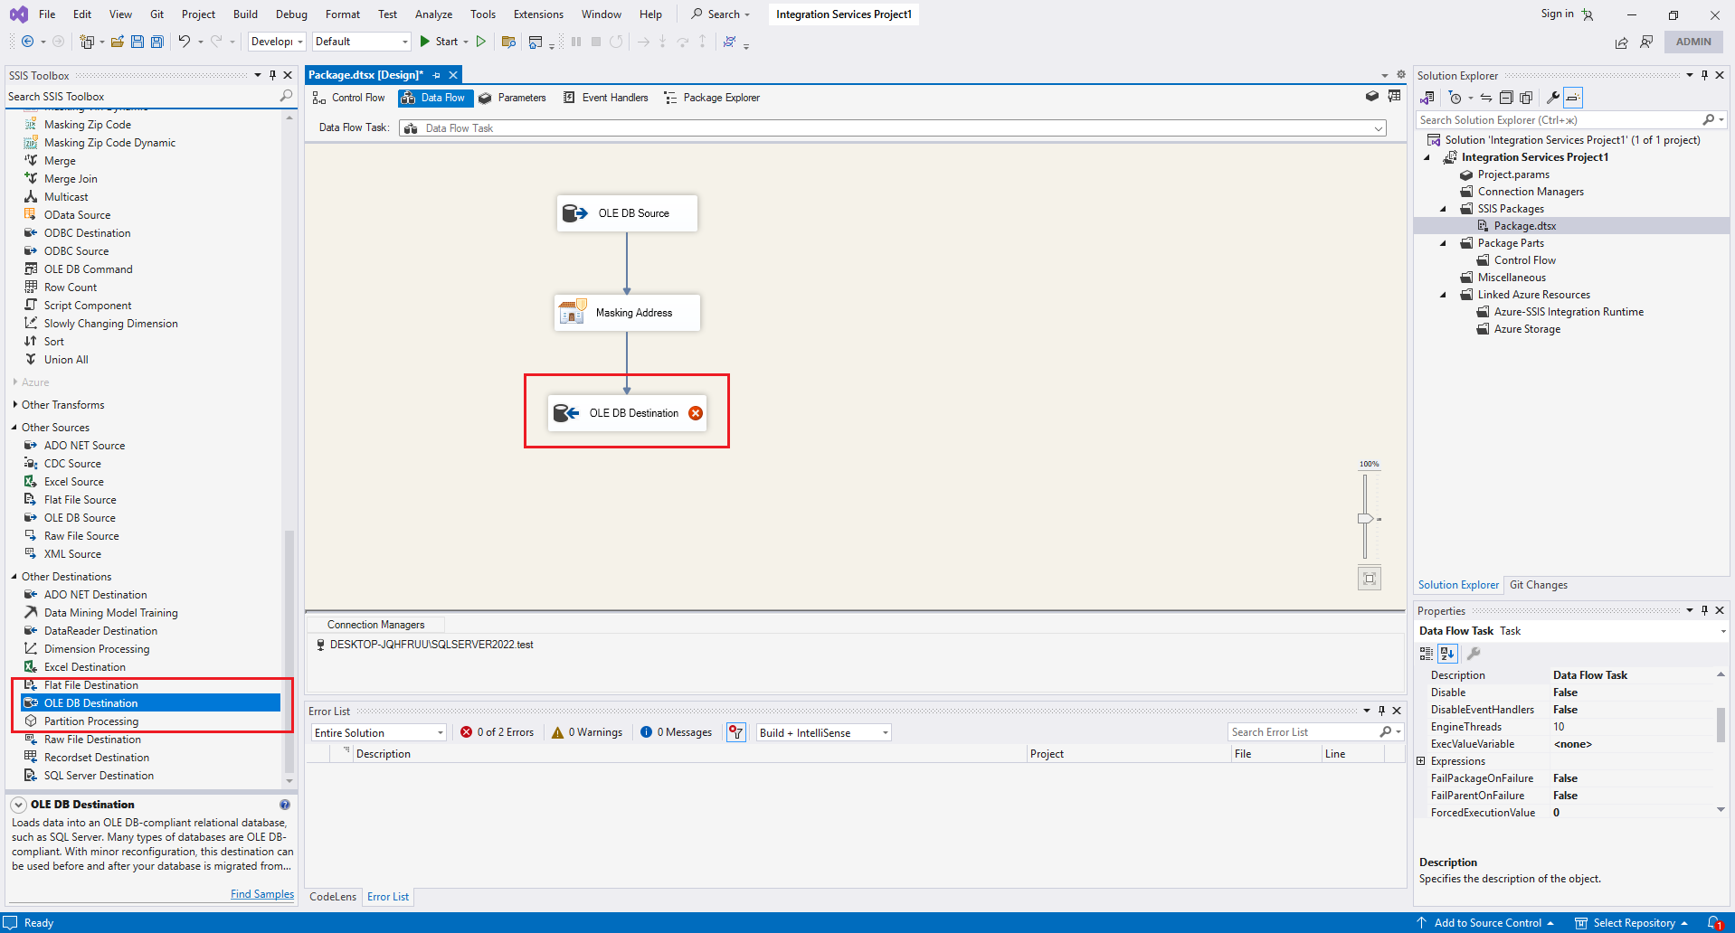Open the Build + IntelliSense dropdown
The width and height of the screenshot is (1735, 933).
[x=824, y=732]
